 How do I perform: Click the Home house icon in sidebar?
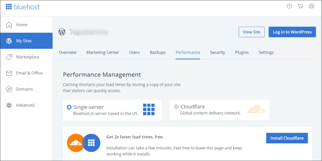(x=9, y=25)
